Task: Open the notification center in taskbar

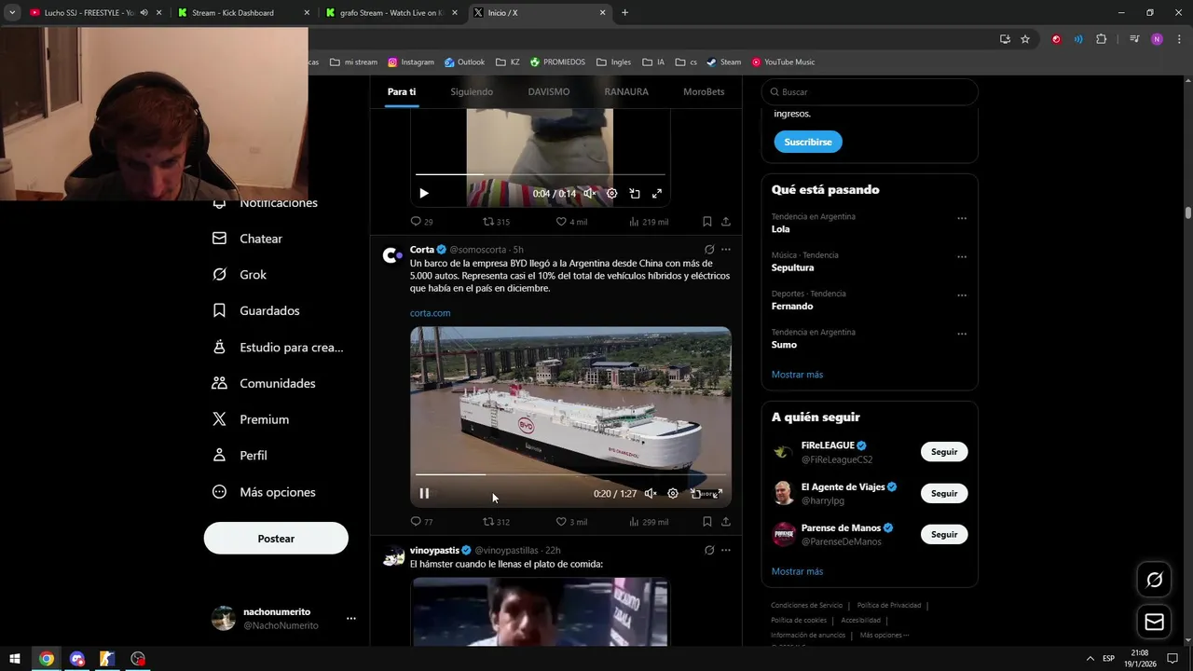Action: click(1172, 659)
